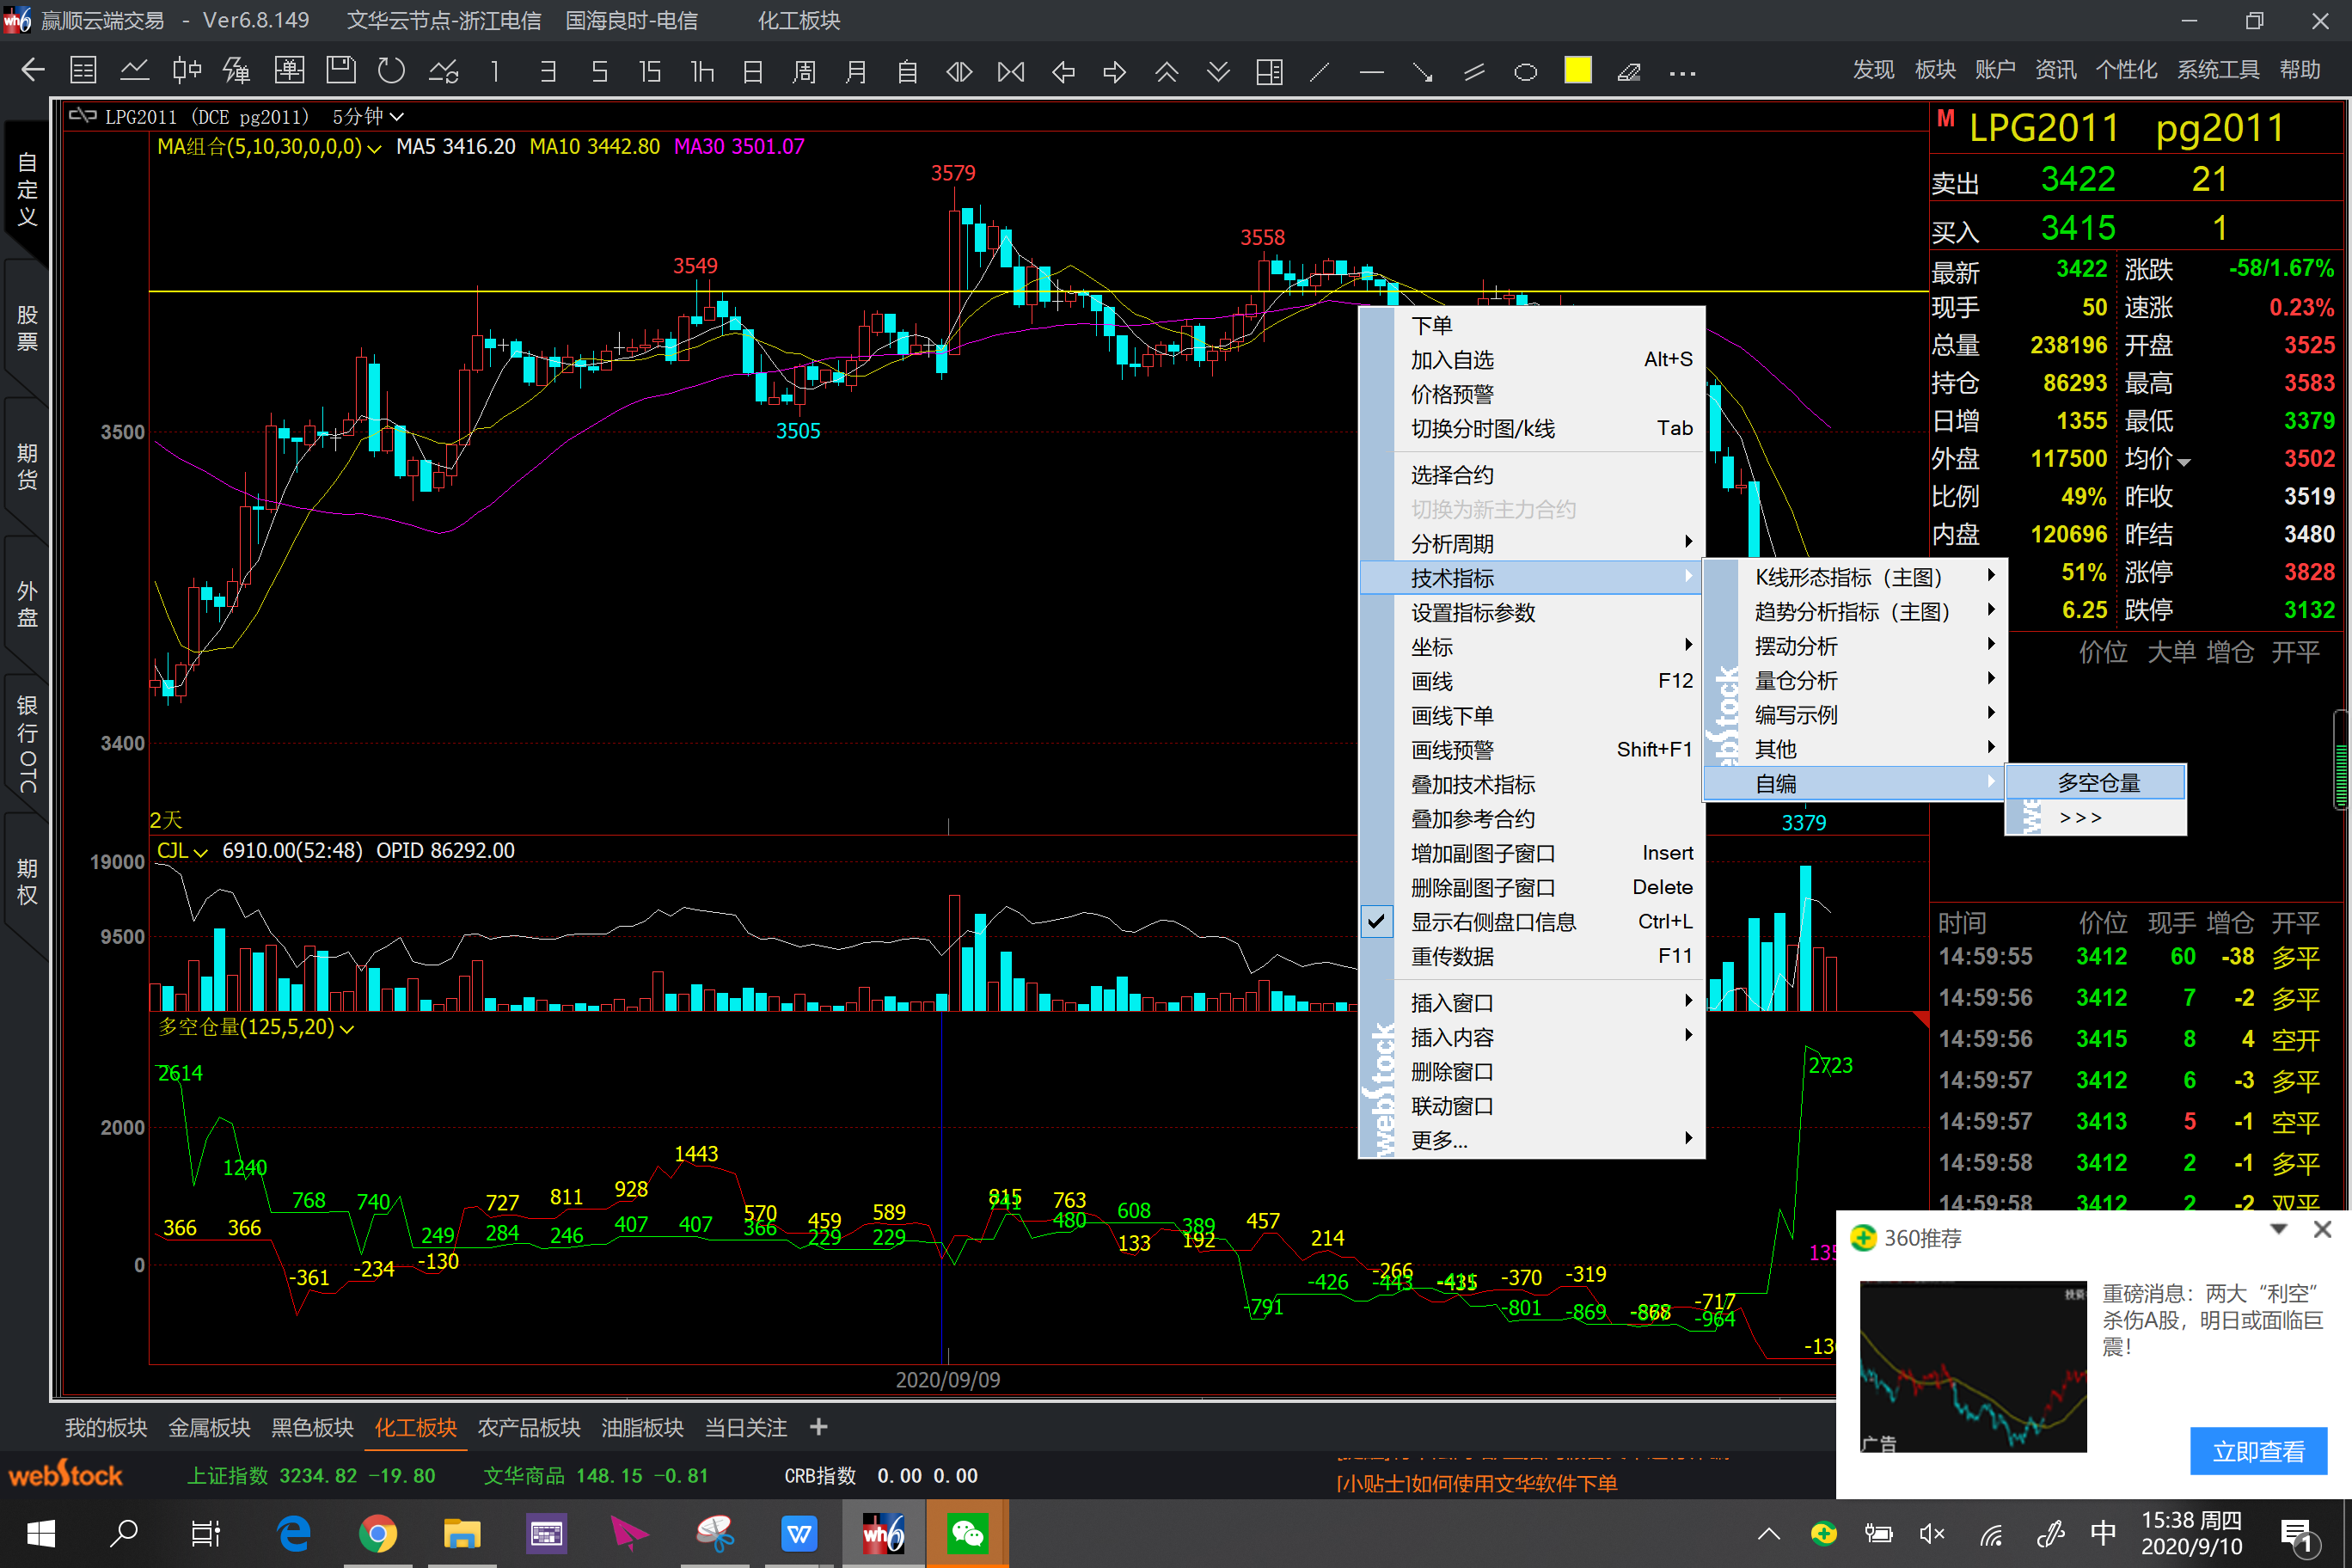The image size is (2352, 1568).
Task: Open WeChat from the taskbar
Action: click(967, 1534)
